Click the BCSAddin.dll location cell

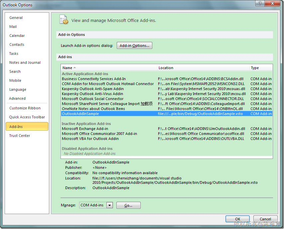[201, 79]
